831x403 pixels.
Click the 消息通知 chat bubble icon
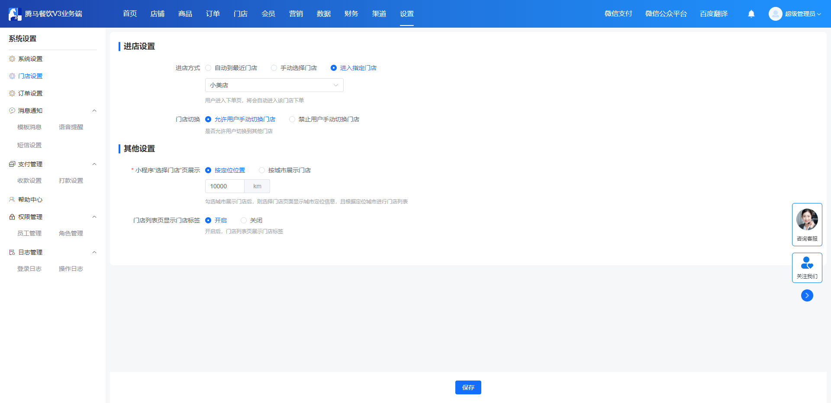click(12, 111)
